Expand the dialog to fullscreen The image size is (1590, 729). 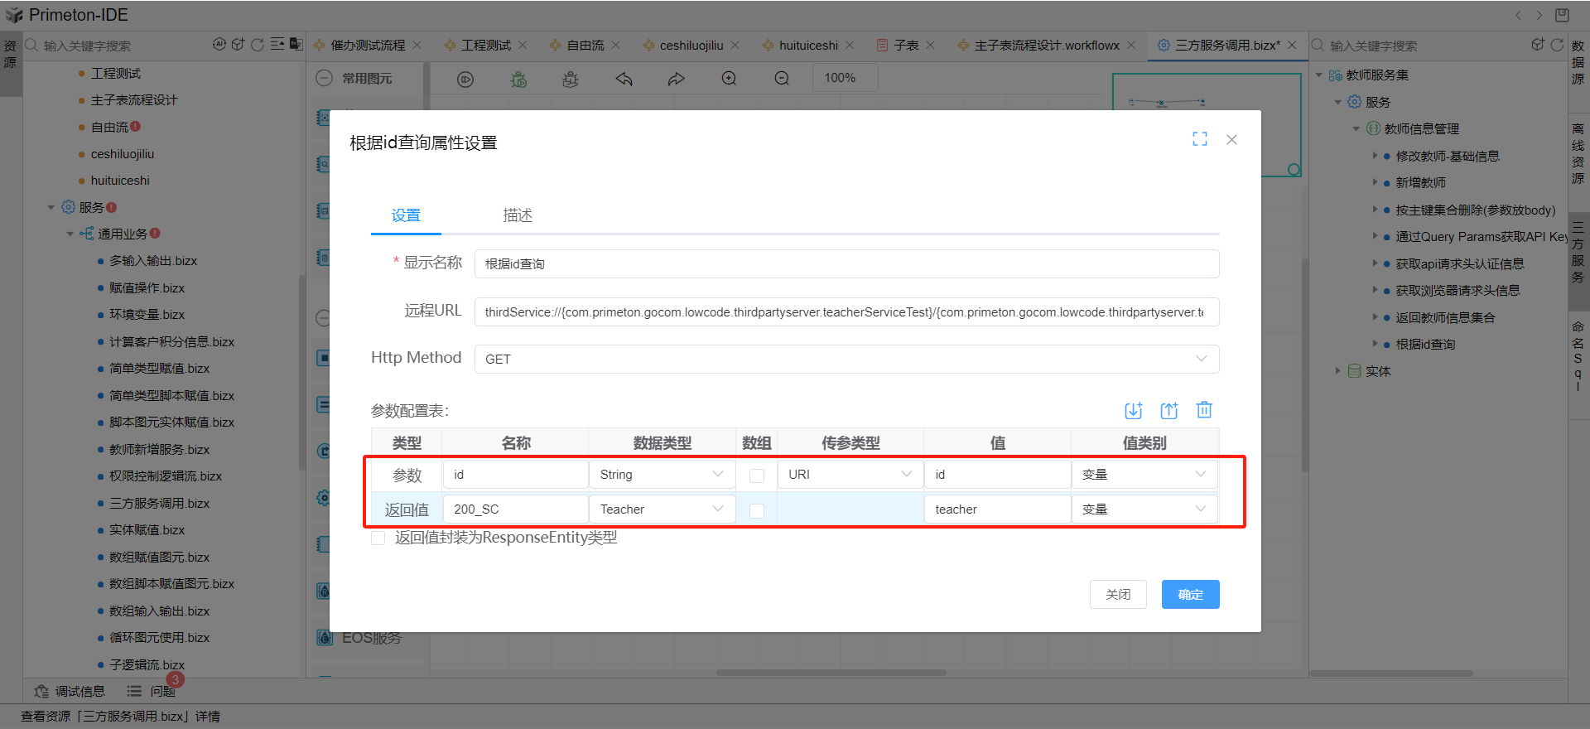1199,139
